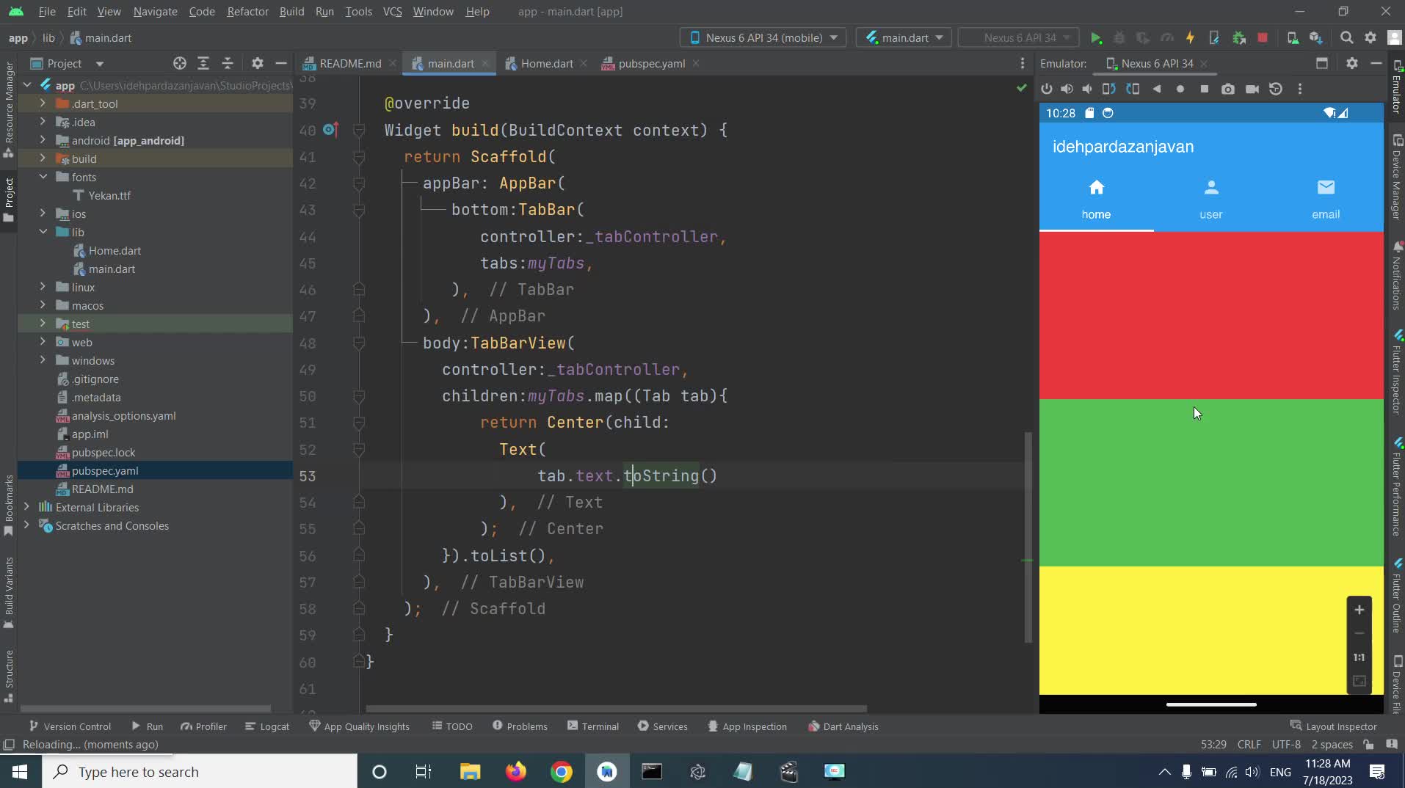Viewport: 1405px width, 788px height.
Task: Stop the running app with red square
Action: pyautogui.click(x=1263, y=38)
